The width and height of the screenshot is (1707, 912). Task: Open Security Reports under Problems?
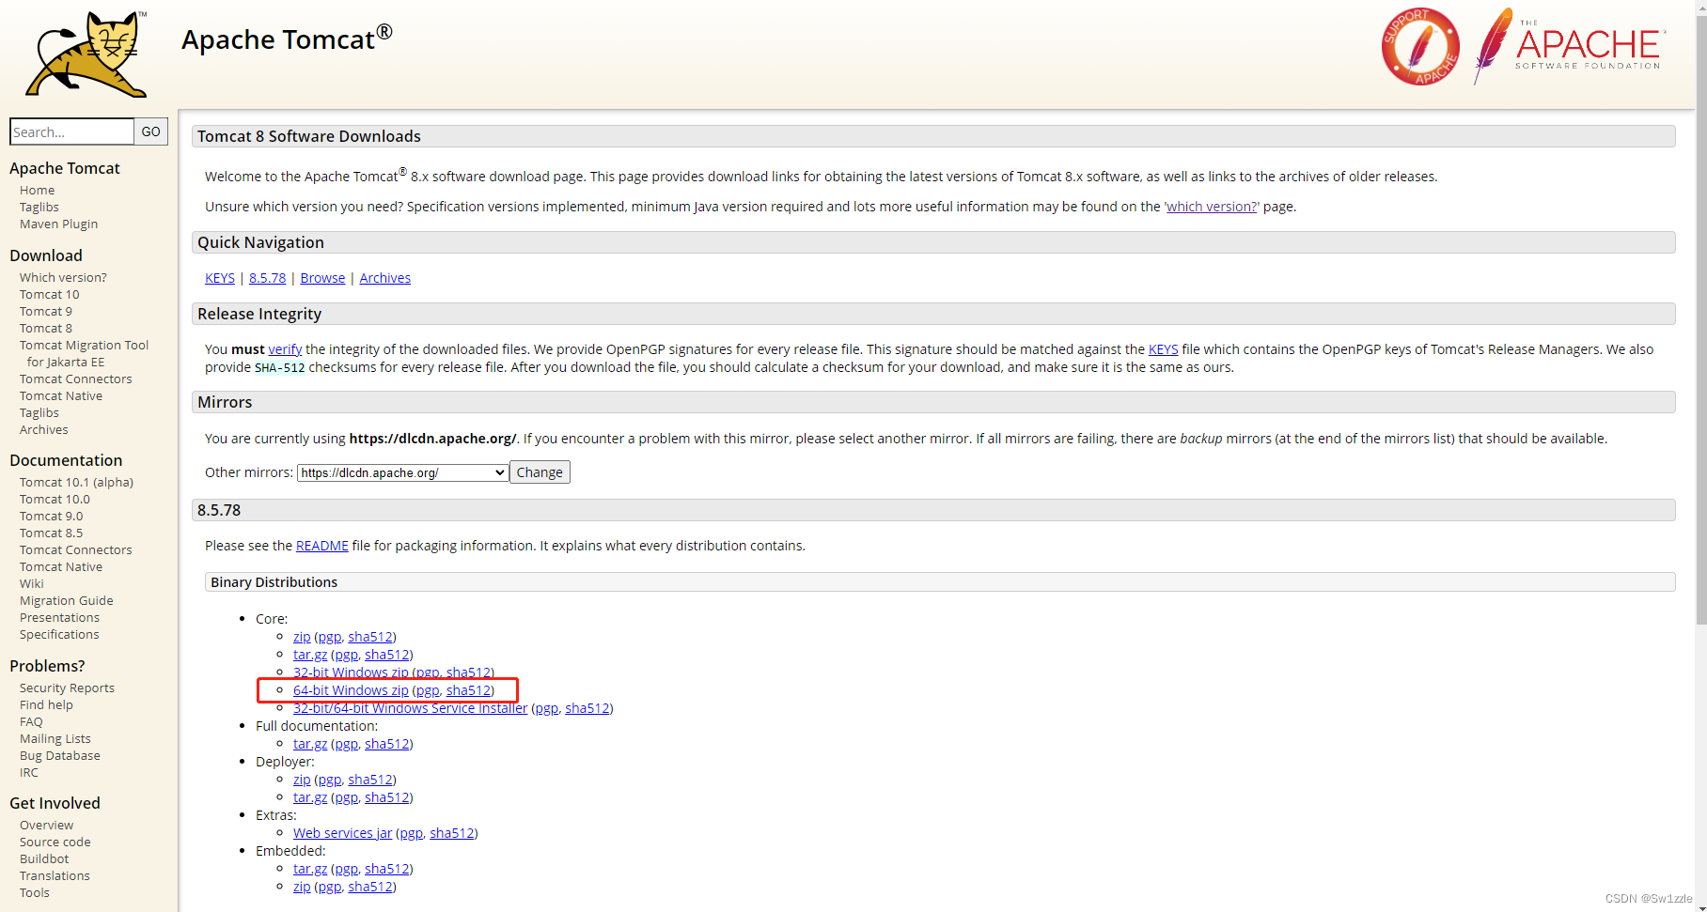coord(67,688)
